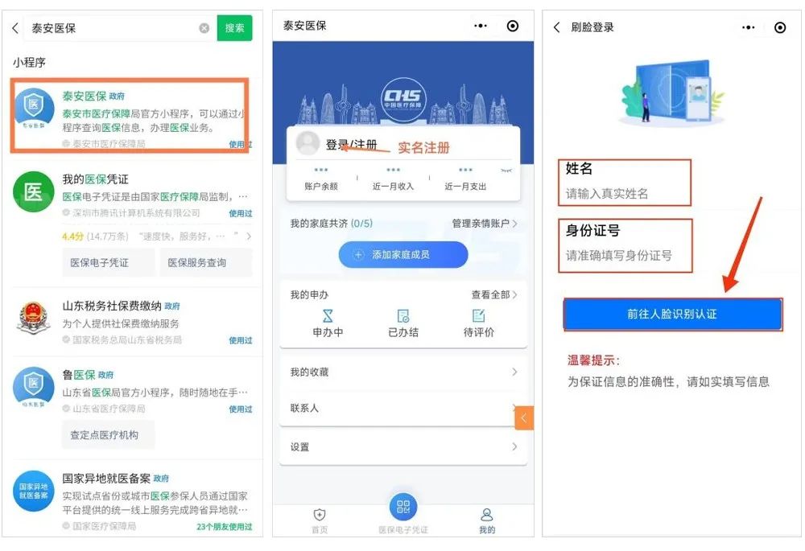Click the 请准确填写身份证号 ID field
The height and width of the screenshot is (551, 805).
(x=625, y=256)
